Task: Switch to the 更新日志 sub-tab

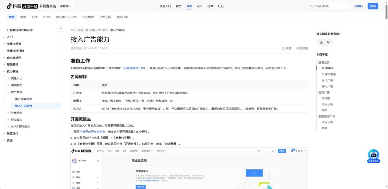Action: tap(122, 17)
